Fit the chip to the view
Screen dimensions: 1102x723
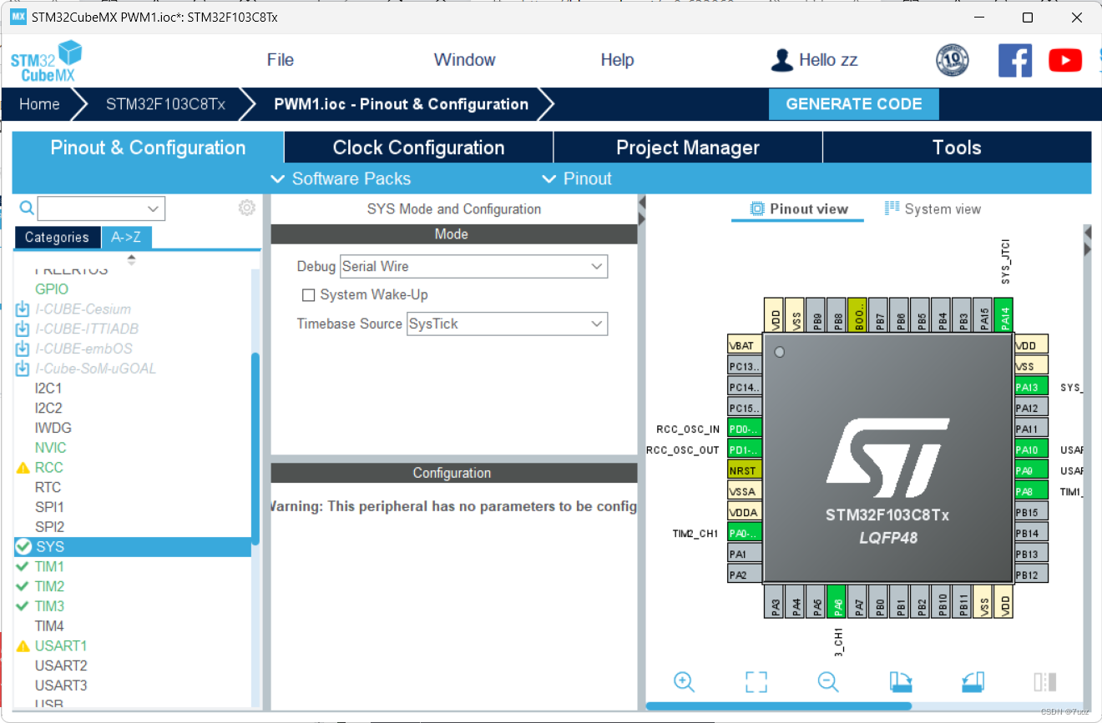756,681
